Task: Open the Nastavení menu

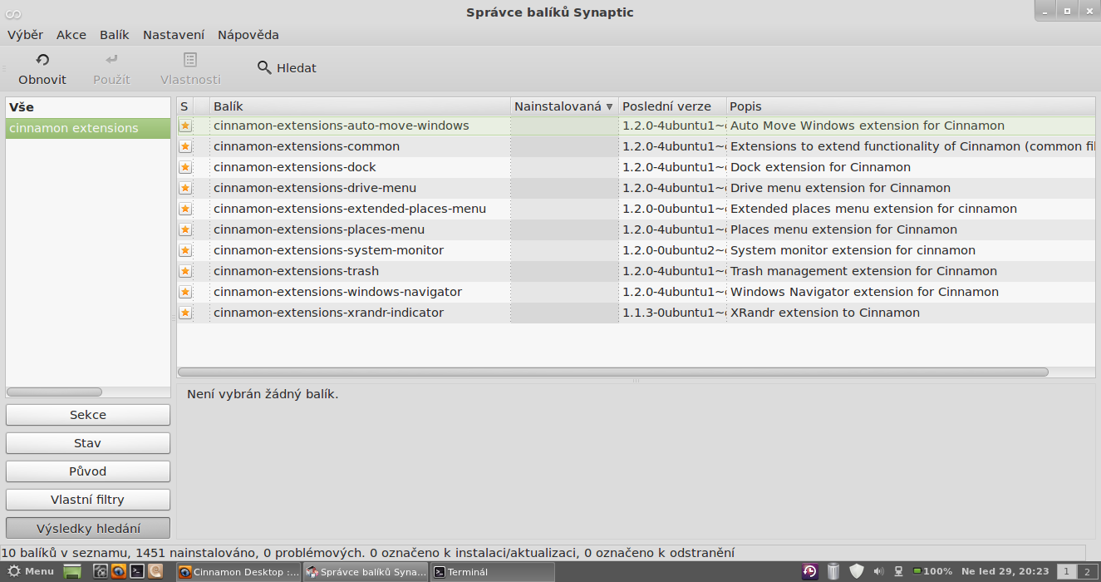Action: tap(173, 35)
